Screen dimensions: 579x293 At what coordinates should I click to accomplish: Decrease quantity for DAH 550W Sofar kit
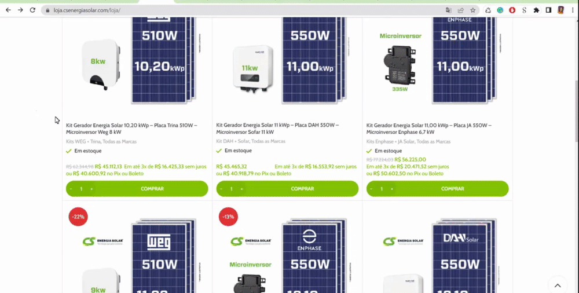(221, 189)
